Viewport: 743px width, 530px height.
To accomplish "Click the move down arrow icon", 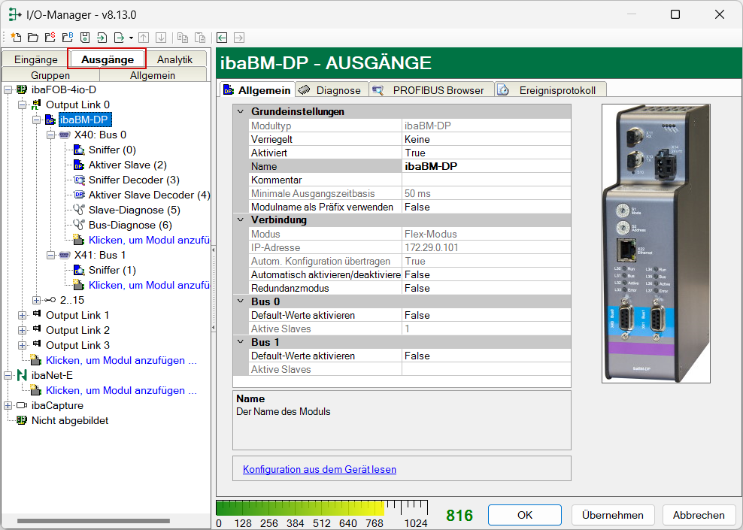I will [x=161, y=38].
